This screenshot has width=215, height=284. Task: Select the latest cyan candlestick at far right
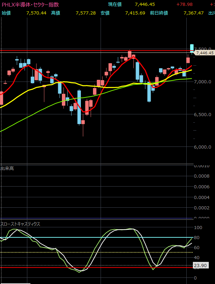point(192,48)
